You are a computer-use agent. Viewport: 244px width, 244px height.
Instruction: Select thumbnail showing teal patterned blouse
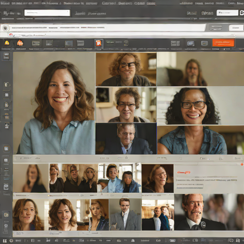200,140
